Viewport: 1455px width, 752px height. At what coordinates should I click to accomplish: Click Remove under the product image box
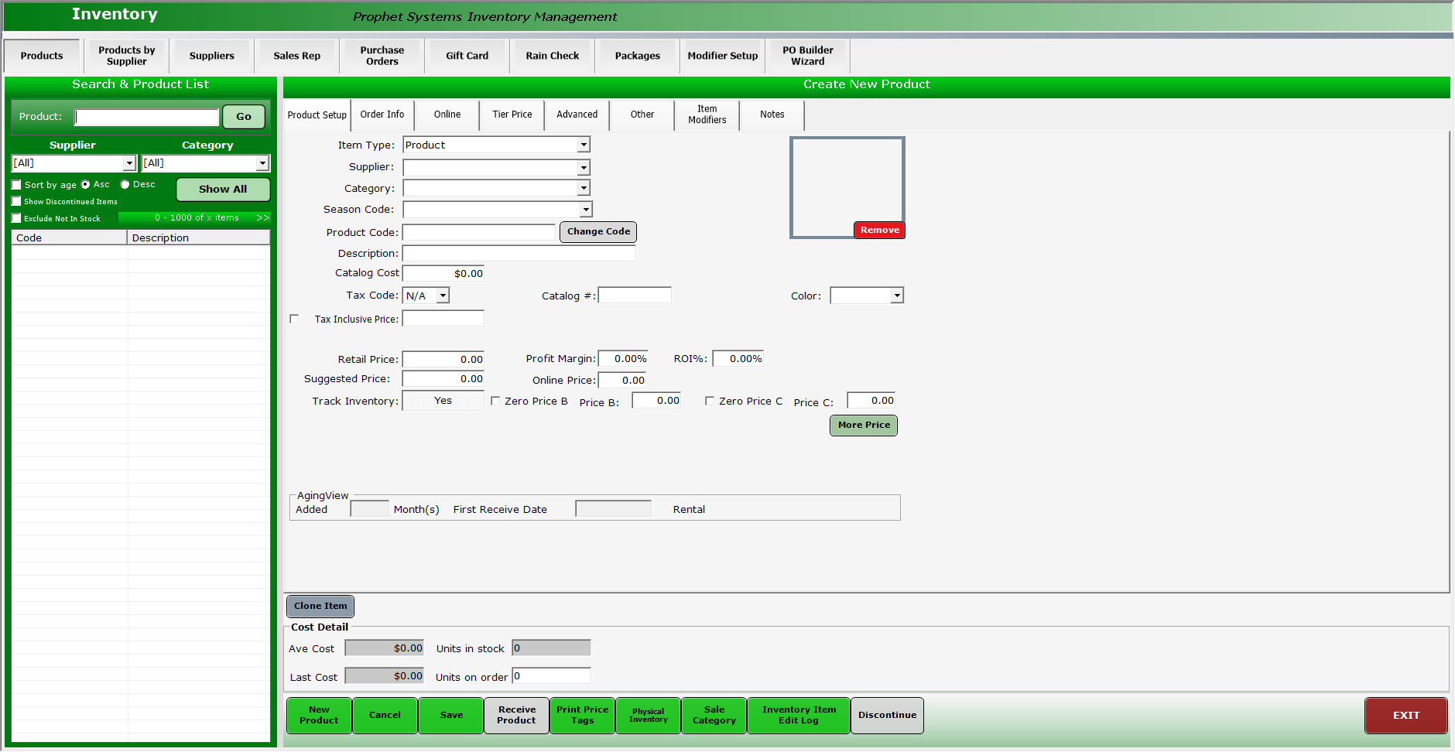(x=879, y=230)
